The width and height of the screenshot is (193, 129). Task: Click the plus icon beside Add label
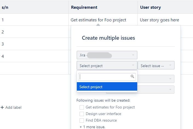2,107
